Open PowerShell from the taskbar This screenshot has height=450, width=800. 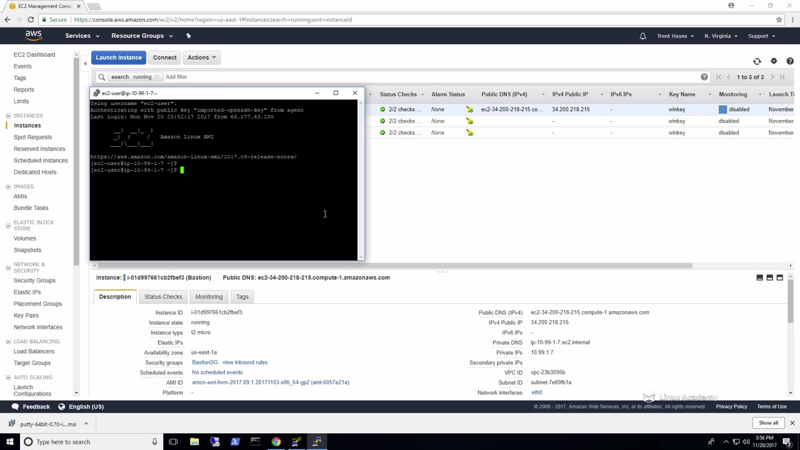tap(235, 442)
